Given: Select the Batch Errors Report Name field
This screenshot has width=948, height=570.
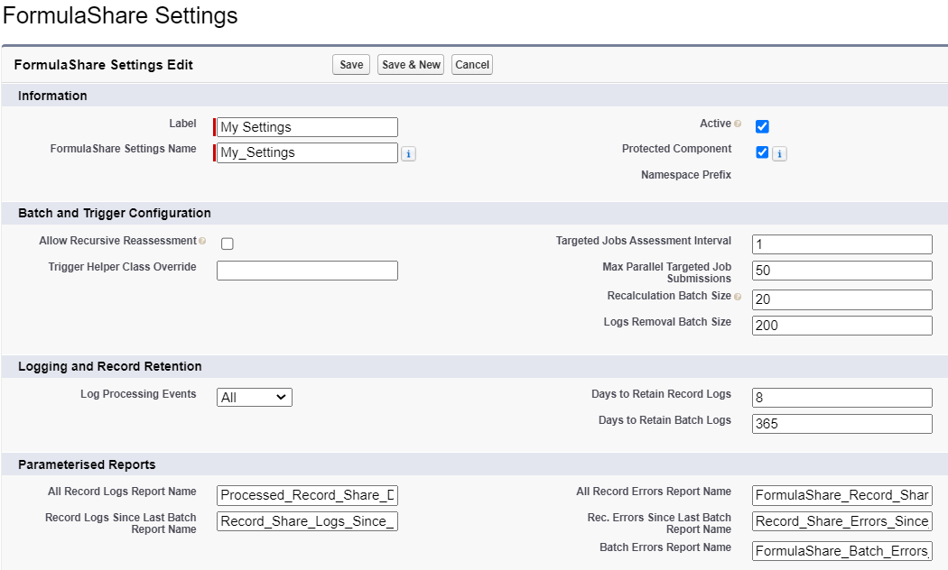Looking at the screenshot, I should (841, 551).
